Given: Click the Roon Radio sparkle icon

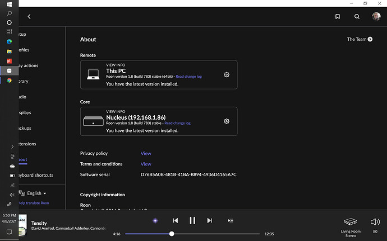Looking at the screenshot, I should (155, 220).
